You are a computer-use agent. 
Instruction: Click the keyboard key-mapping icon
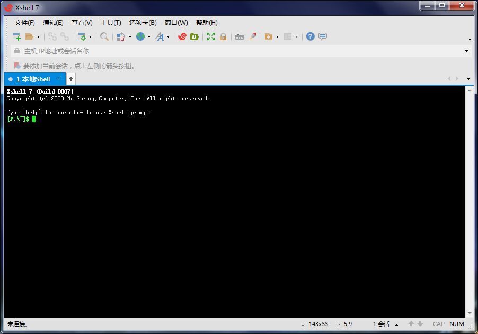click(x=240, y=36)
